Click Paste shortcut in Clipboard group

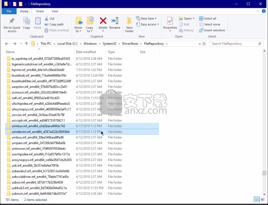[57, 30]
